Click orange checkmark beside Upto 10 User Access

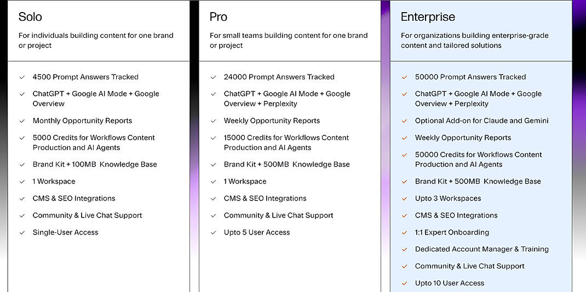click(404, 283)
